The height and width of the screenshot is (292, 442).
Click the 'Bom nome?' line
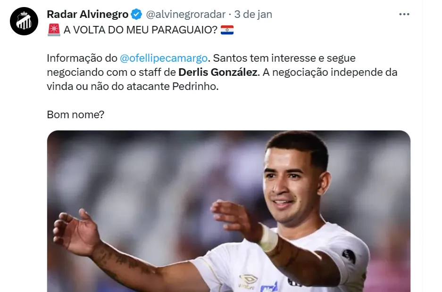(x=75, y=115)
